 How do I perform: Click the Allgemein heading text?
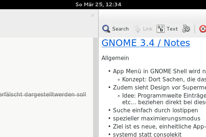[115, 58]
